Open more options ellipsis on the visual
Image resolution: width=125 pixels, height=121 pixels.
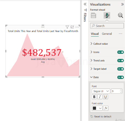77,27
